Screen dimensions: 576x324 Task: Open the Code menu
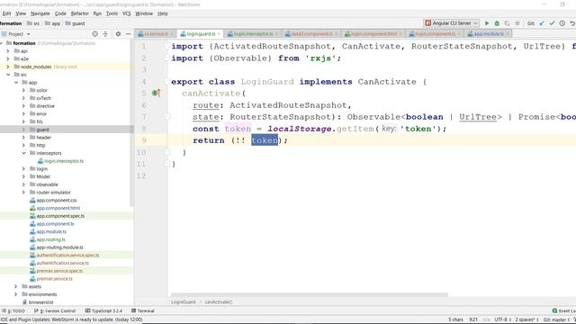pos(60,13)
